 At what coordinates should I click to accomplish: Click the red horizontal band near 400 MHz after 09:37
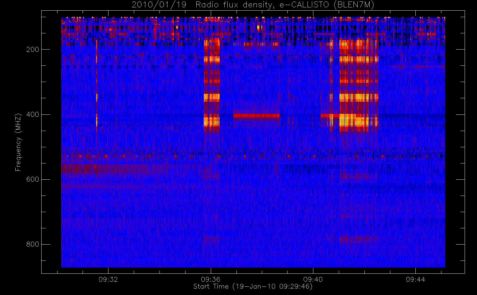(x=256, y=116)
